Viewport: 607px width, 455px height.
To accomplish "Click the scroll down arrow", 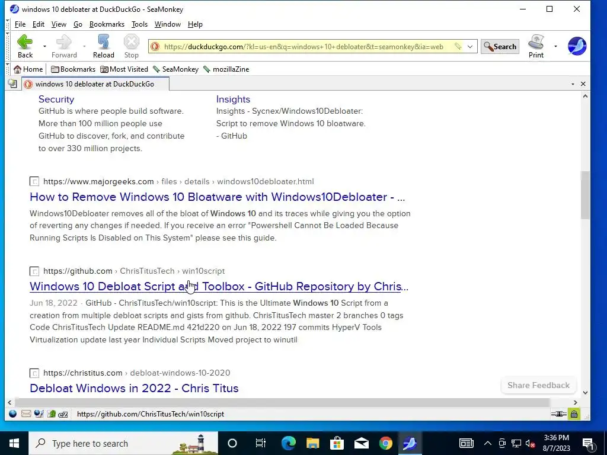I will (585, 393).
